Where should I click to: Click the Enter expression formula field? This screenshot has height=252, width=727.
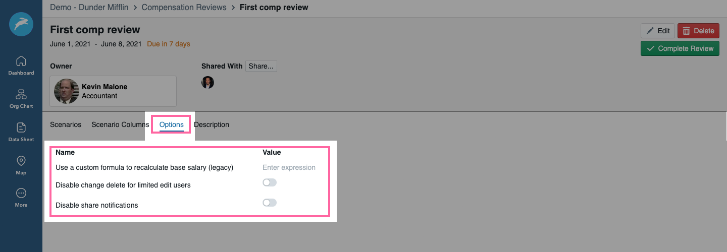[x=289, y=167]
